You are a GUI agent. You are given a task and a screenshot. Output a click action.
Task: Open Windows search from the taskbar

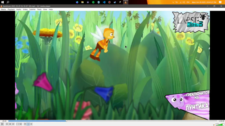coord(8,2)
